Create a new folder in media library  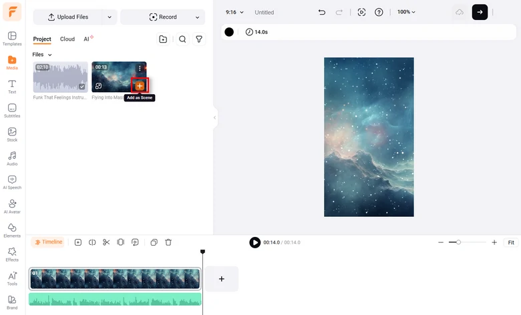point(163,39)
